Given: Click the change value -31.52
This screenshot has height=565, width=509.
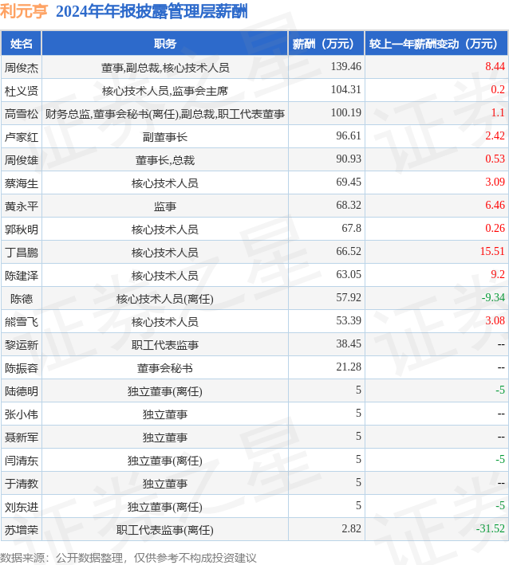Looking at the screenshot, I should point(490,528).
